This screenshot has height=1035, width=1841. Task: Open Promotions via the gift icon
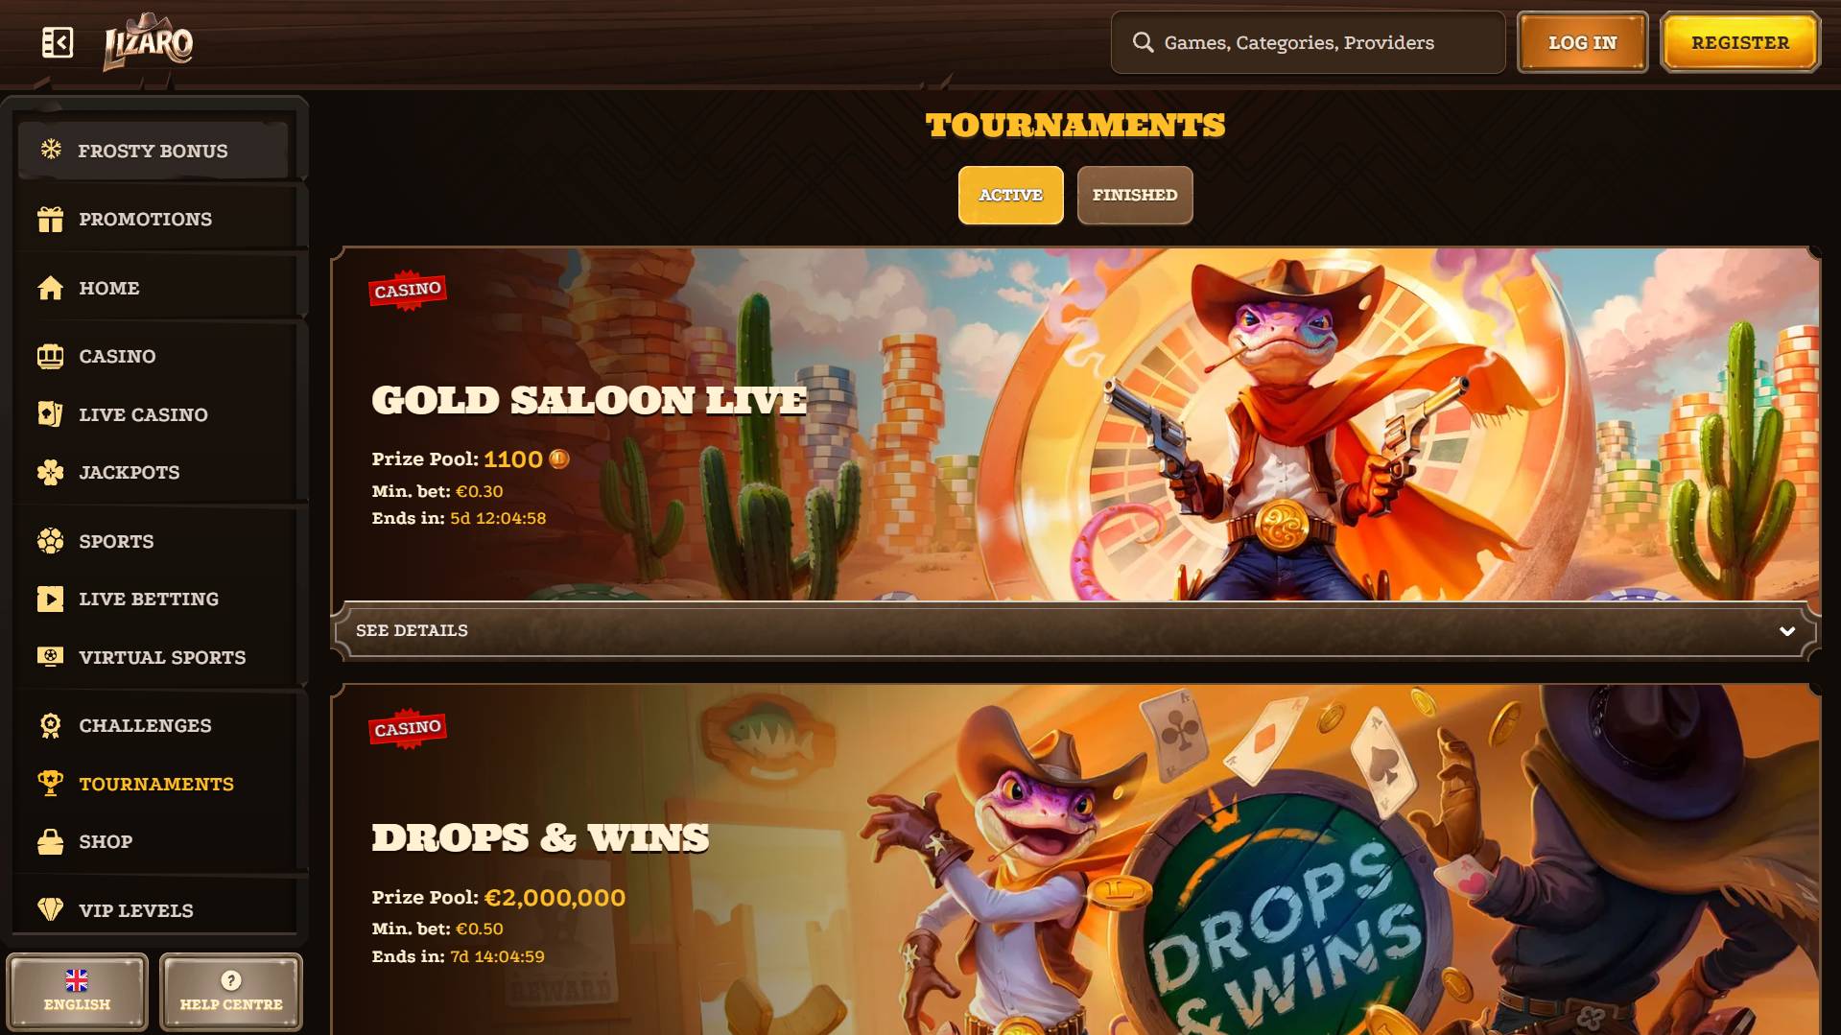pos(50,219)
